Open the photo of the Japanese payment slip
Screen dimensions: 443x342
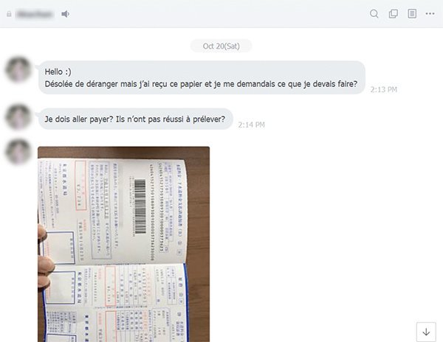click(x=124, y=244)
